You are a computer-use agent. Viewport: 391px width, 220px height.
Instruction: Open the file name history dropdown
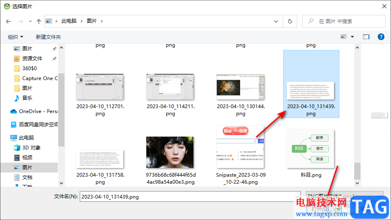coord(298,196)
